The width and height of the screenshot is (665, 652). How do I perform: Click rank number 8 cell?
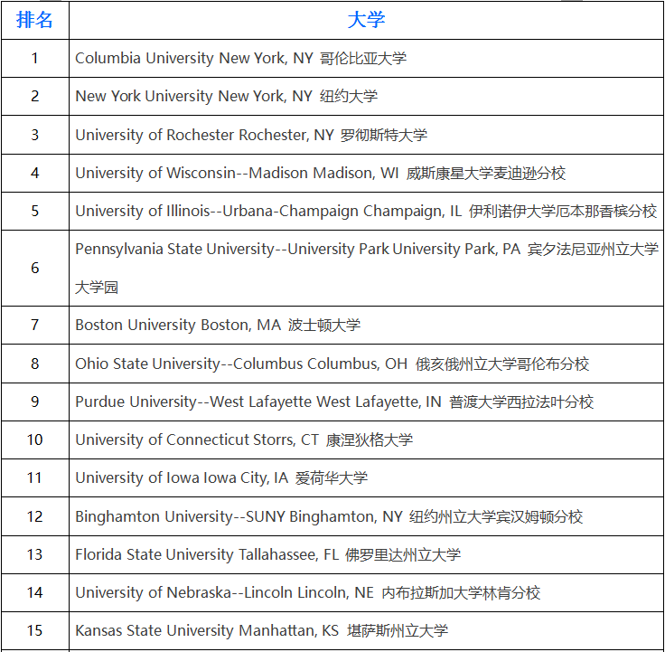click(34, 364)
